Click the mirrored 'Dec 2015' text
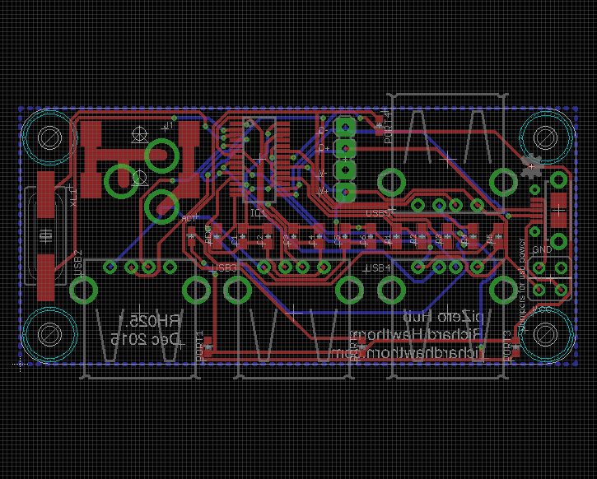This screenshot has width=597, height=479. pyautogui.click(x=145, y=338)
